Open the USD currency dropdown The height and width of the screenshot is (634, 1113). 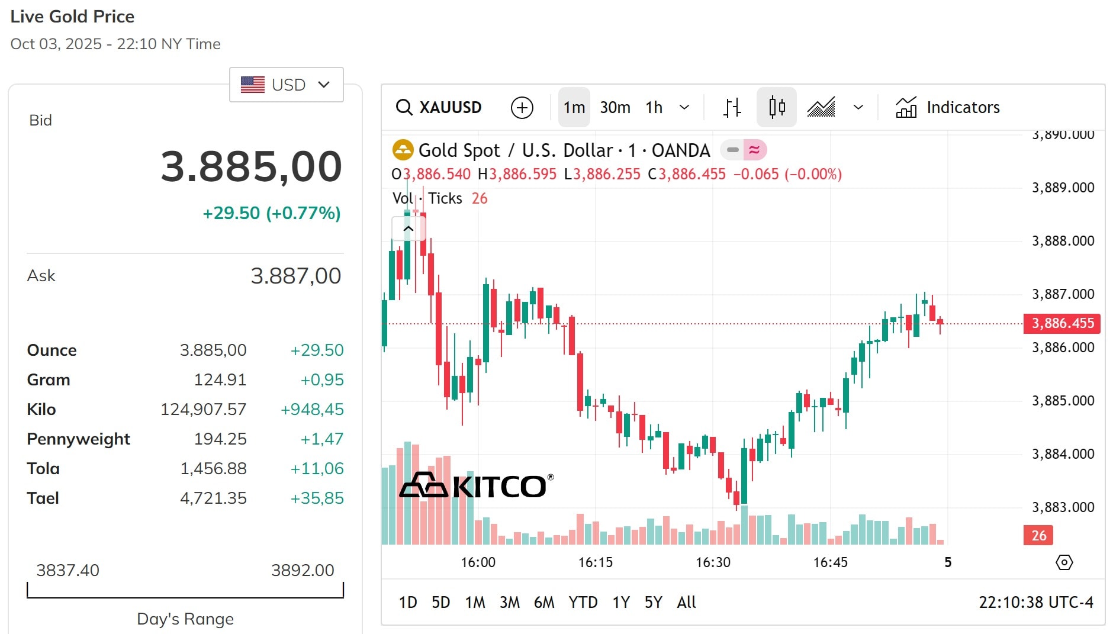(287, 85)
